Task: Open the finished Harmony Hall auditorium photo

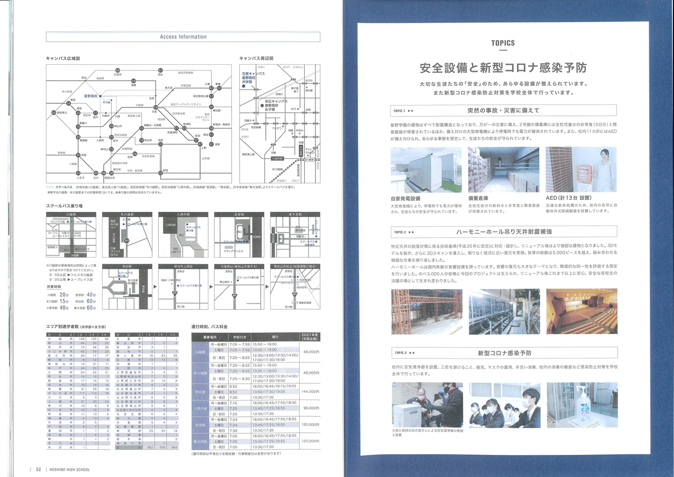Action: 581,312
